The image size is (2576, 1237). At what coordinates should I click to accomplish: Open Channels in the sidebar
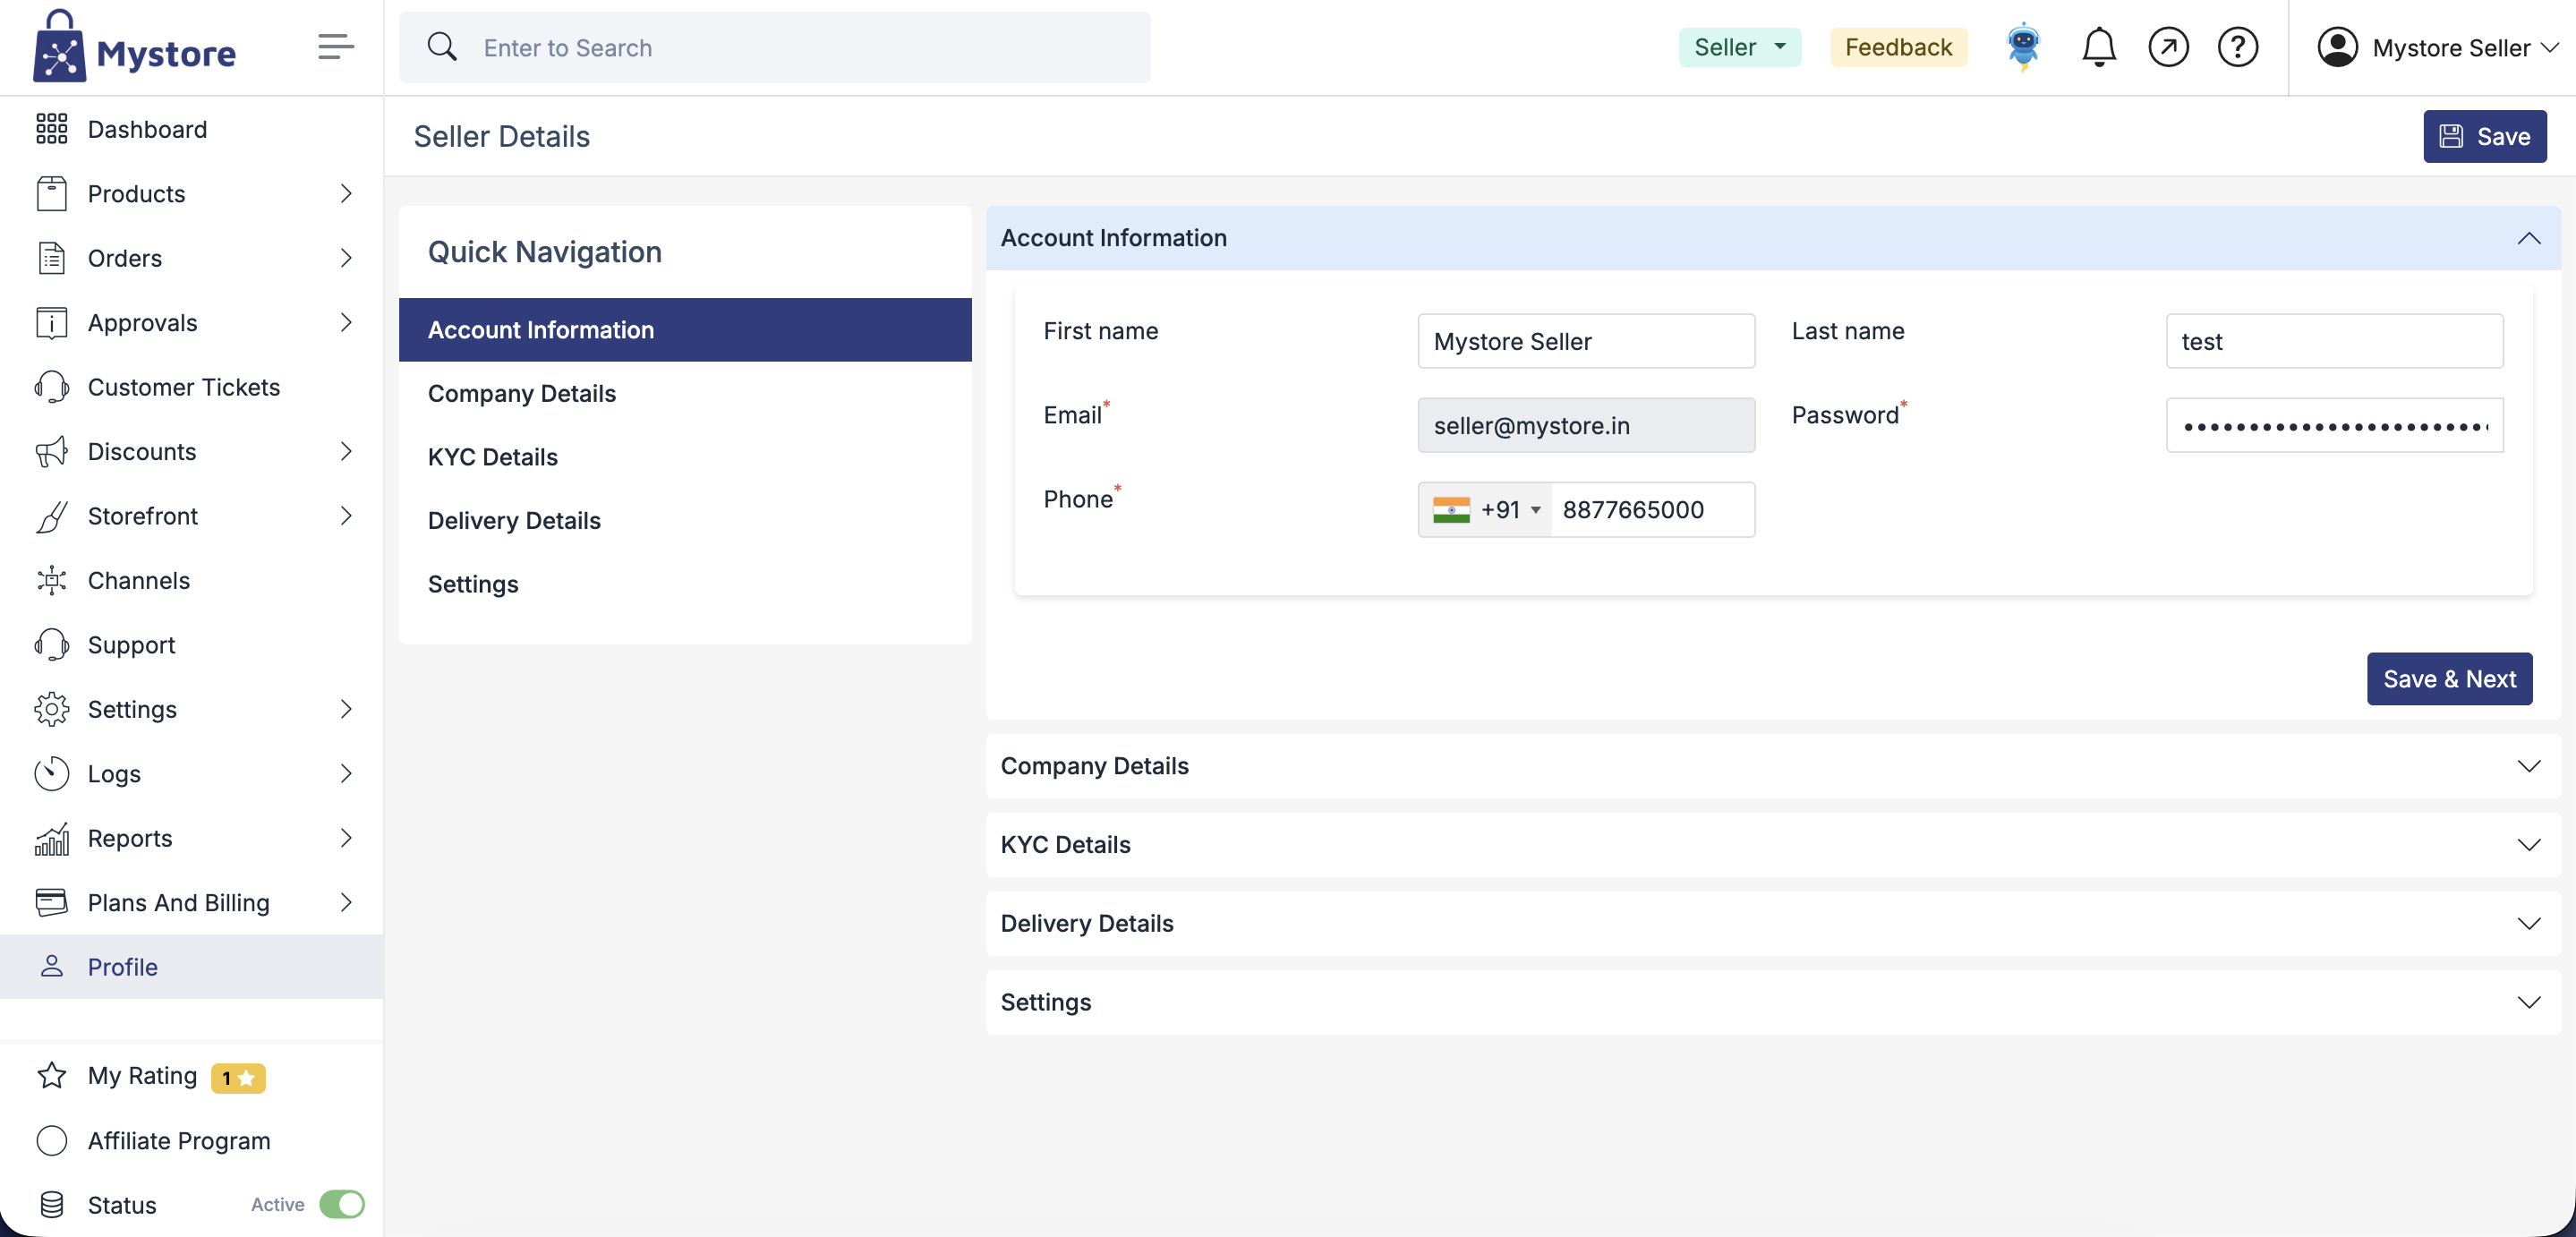[x=139, y=580]
